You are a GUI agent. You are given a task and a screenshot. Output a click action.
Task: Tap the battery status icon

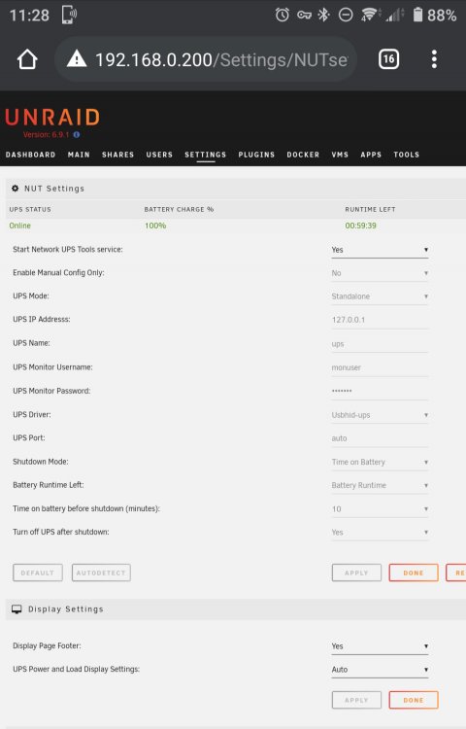(417, 15)
